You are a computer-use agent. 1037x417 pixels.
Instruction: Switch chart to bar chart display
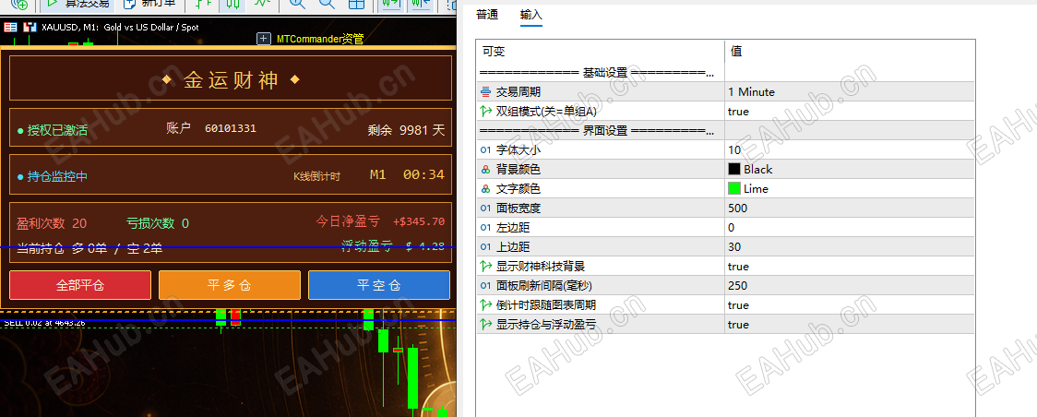[204, 4]
